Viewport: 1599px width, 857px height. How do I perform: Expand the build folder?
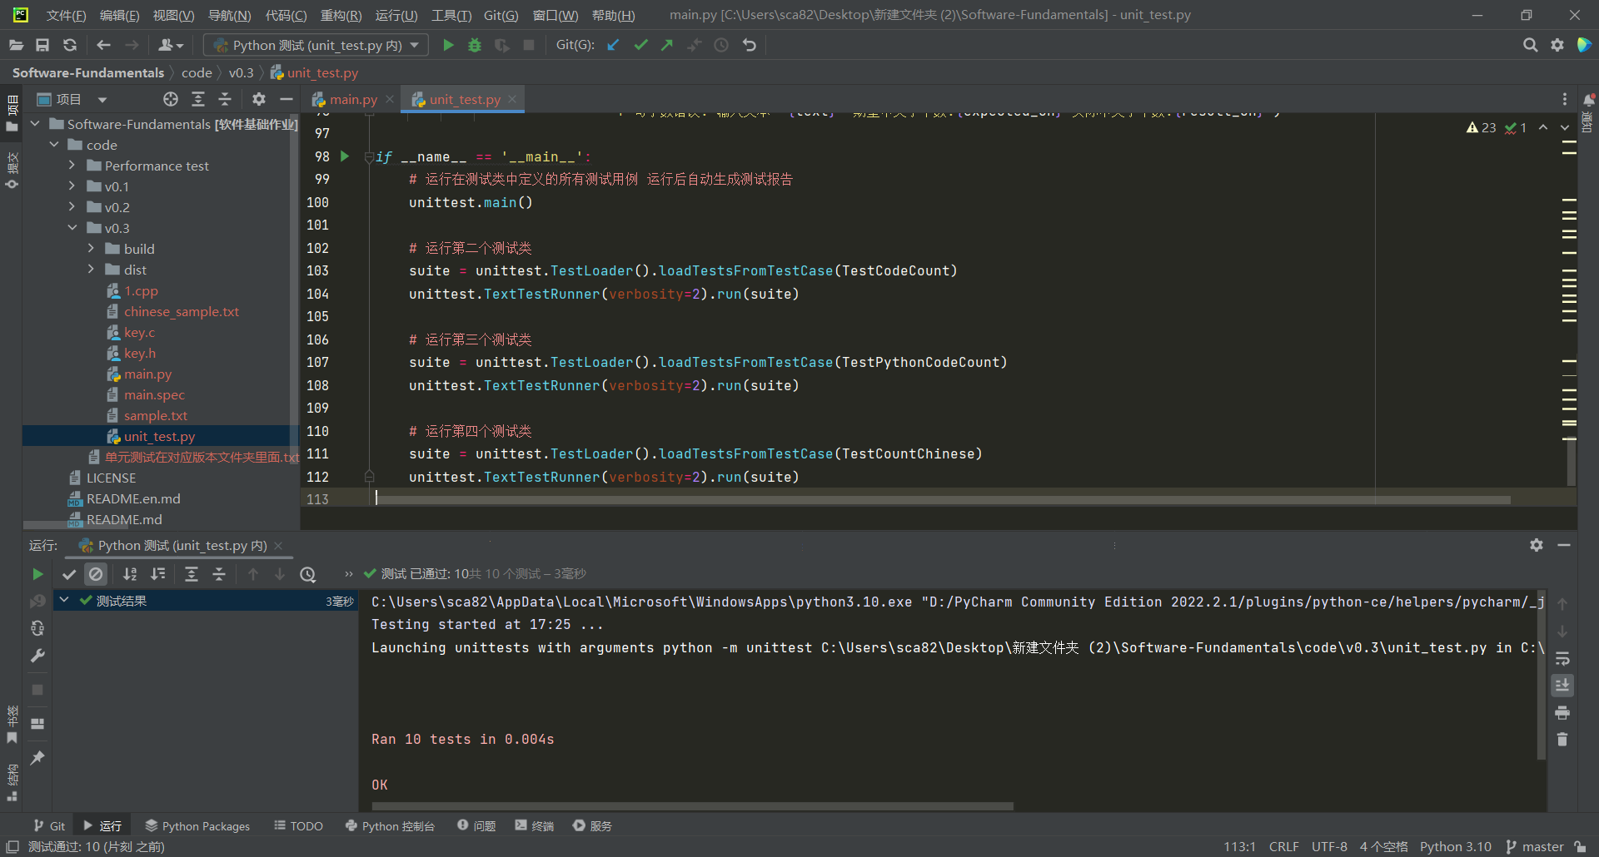[x=92, y=249]
